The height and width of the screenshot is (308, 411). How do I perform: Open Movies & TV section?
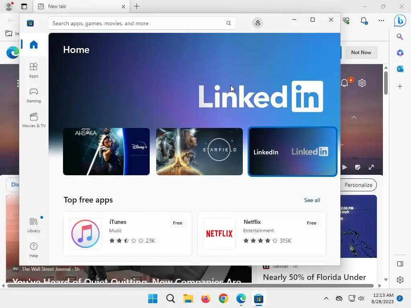coord(34,120)
